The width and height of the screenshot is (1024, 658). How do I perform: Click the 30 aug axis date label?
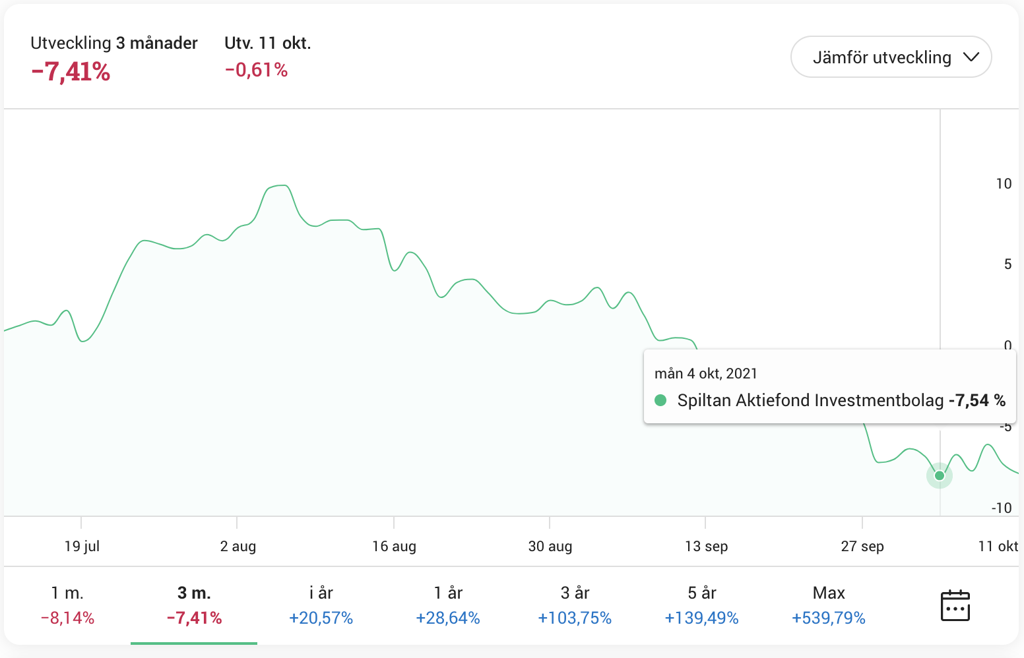pyautogui.click(x=550, y=546)
